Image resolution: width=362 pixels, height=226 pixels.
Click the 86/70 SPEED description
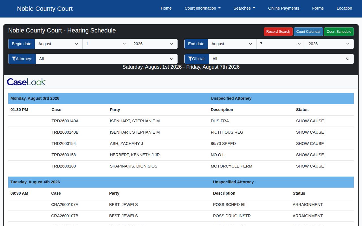click(223, 144)
